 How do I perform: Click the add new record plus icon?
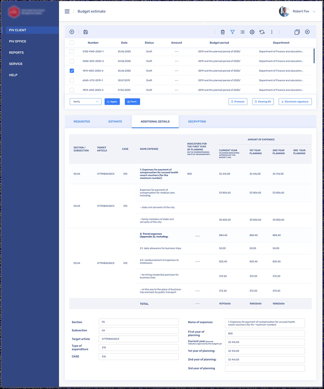click(72, 32)
